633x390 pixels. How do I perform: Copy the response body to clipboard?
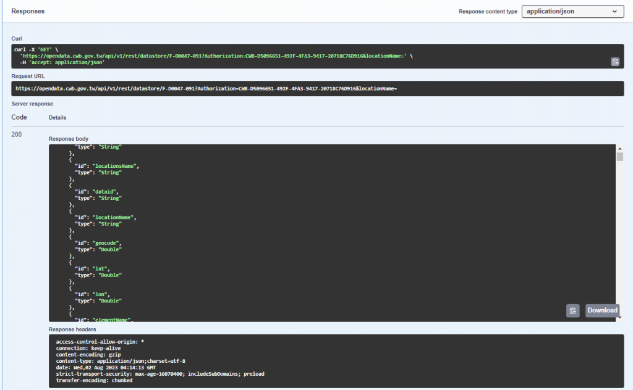click(572, 310)
